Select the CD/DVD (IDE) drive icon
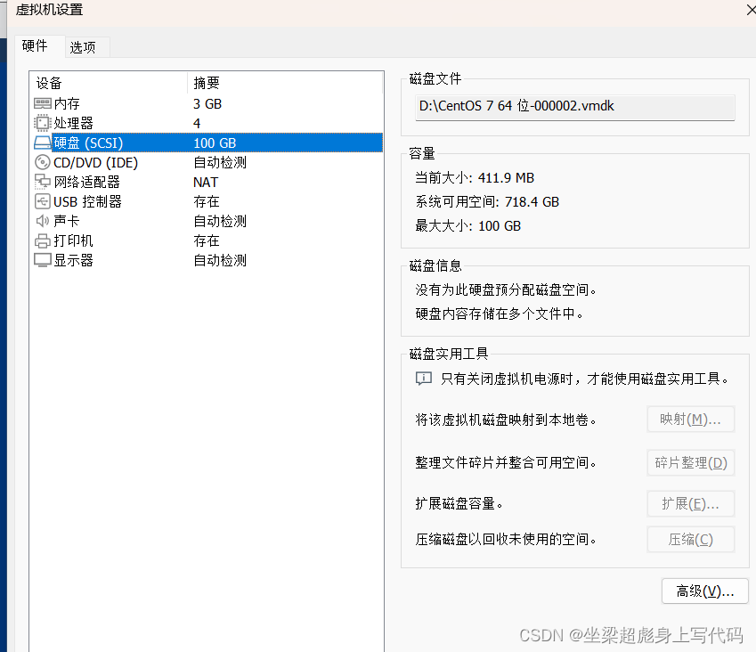756x652 pixels. point(43,162)
